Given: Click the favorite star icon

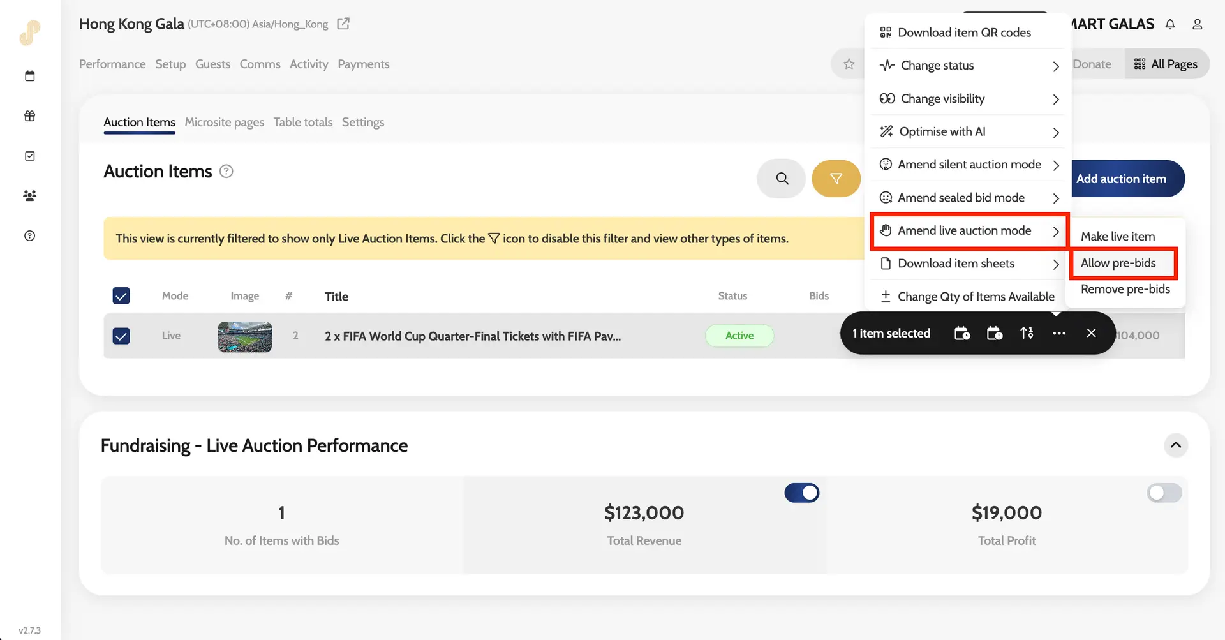Looking at the screenshot, I should [x=849, y=64].
